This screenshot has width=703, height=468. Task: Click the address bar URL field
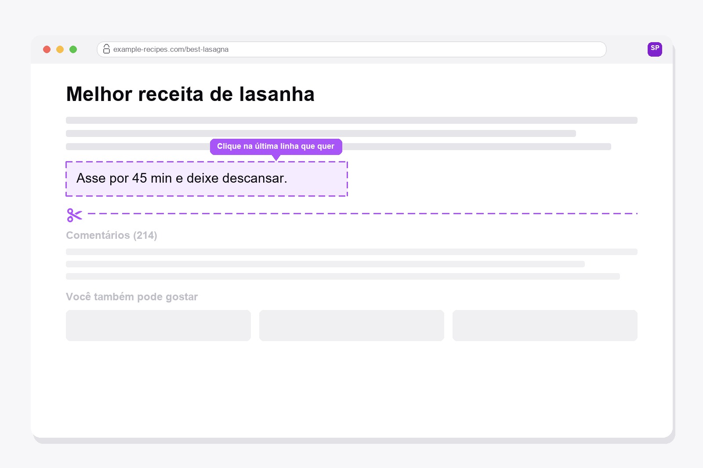(x=351, y=49)
